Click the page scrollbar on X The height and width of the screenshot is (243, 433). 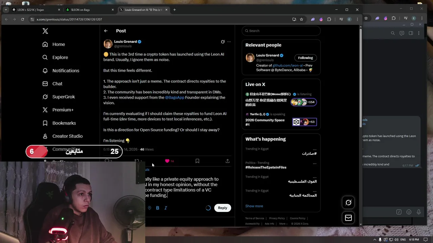click(361, 78)
